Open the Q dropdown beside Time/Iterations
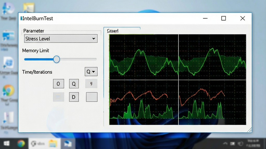The height and width of the screenshot is (149, 266). click(91, 72)
